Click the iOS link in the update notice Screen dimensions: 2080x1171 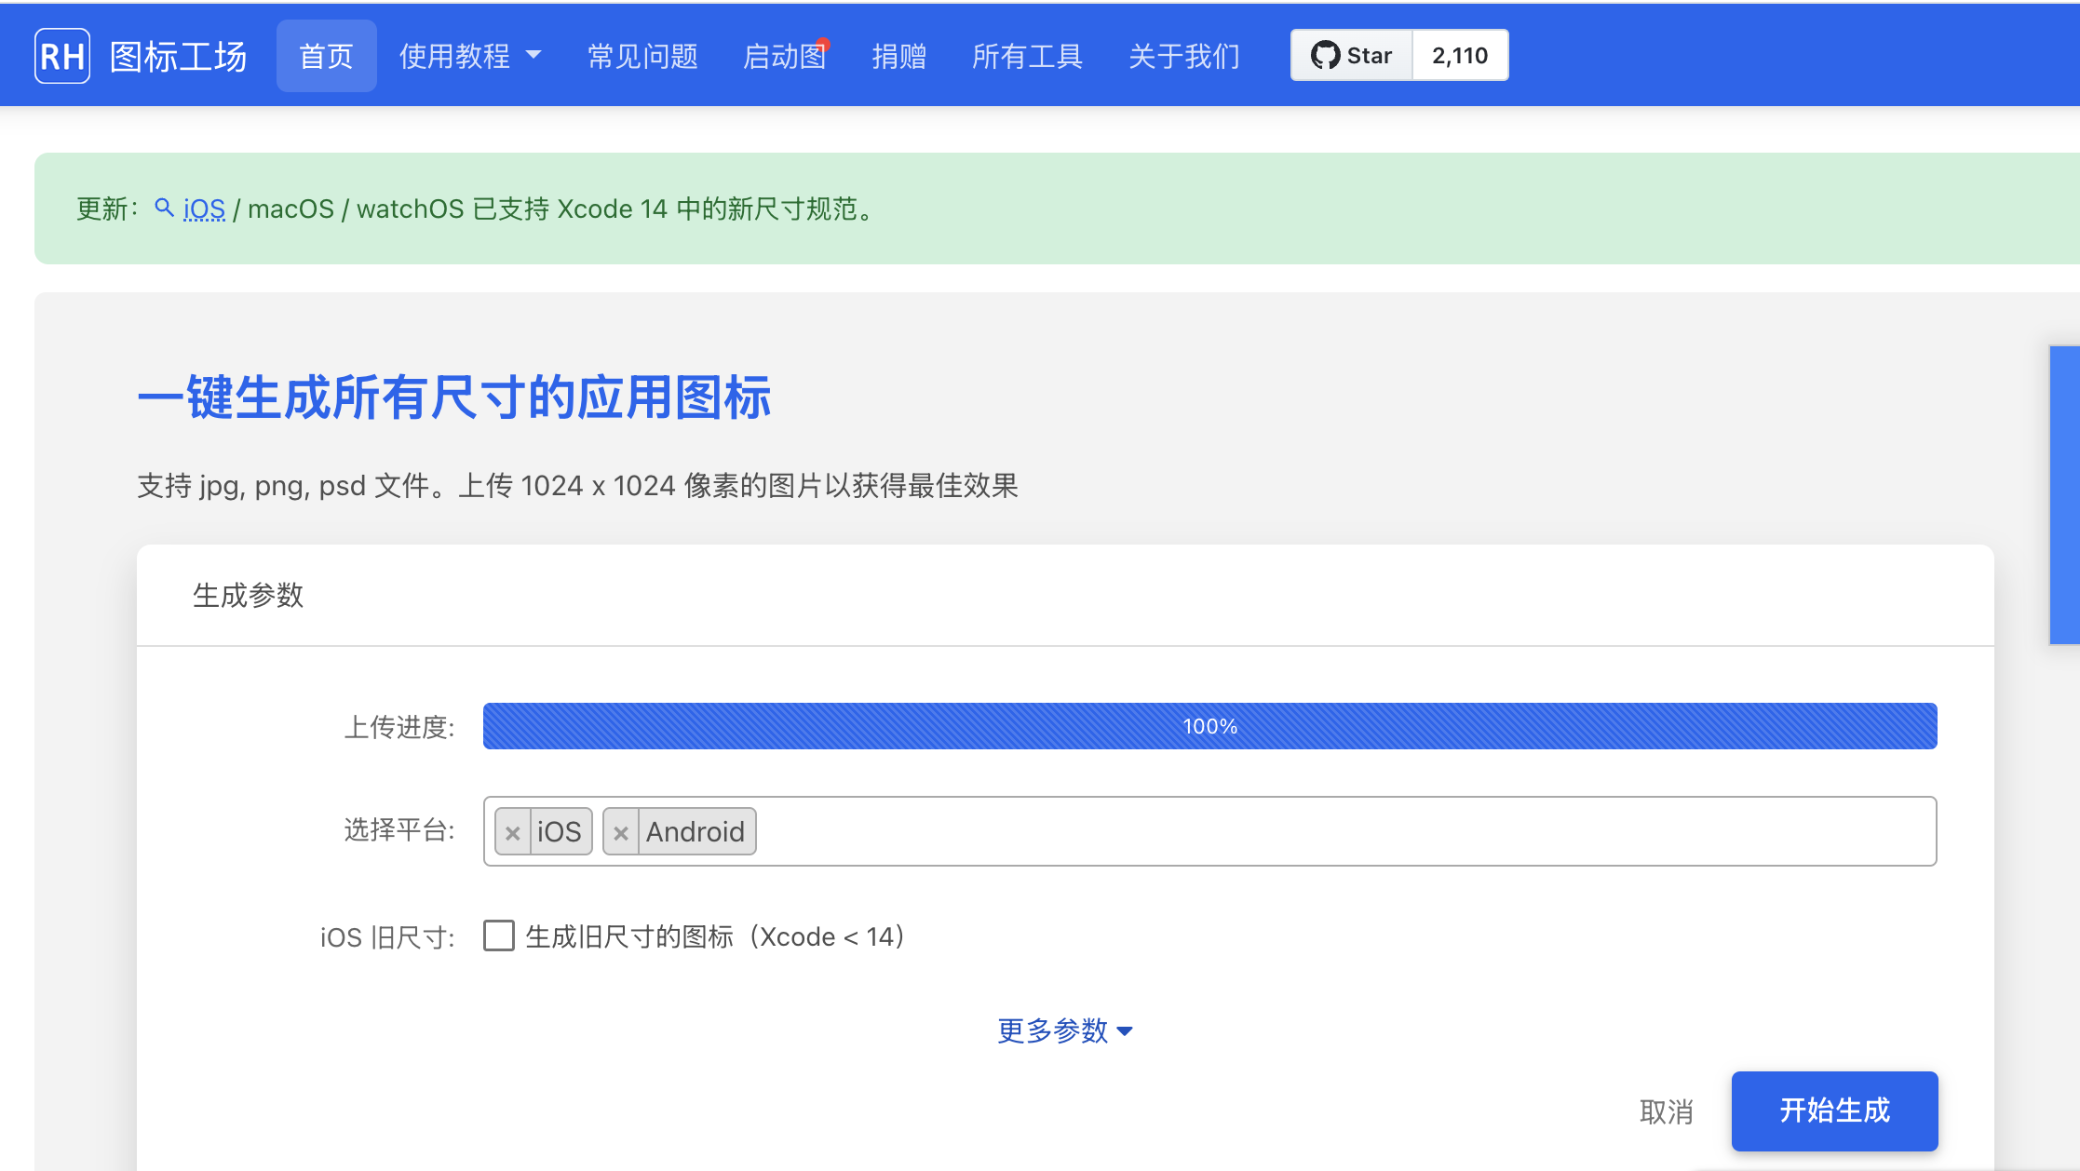(204, 209)
